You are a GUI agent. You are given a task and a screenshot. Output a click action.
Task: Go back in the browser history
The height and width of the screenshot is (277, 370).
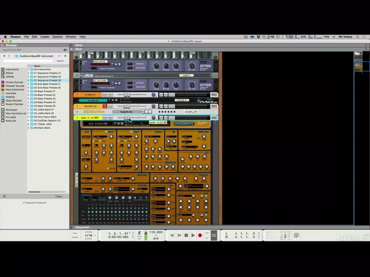(4, 56)
